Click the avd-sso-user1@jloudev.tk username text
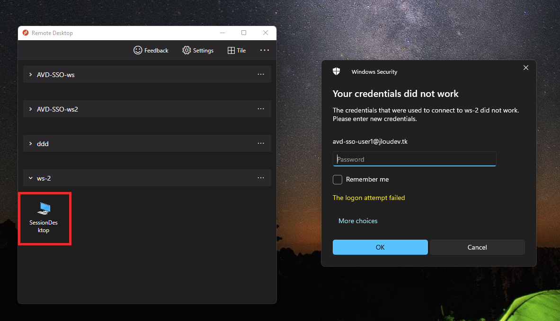 [x=370, y=142]
